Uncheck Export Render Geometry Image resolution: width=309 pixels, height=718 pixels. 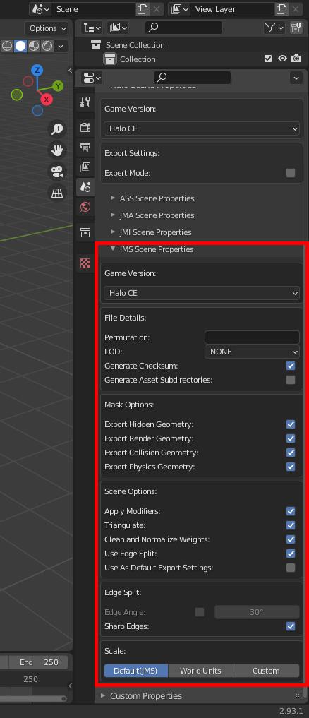(291, 438)
